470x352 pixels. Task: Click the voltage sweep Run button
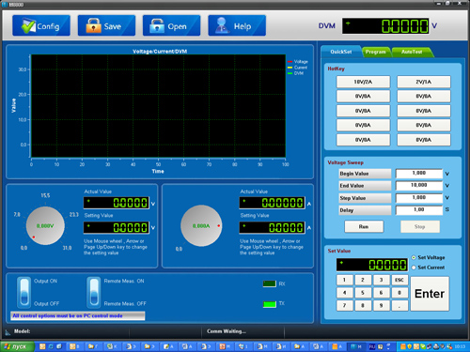click(364, 226)
